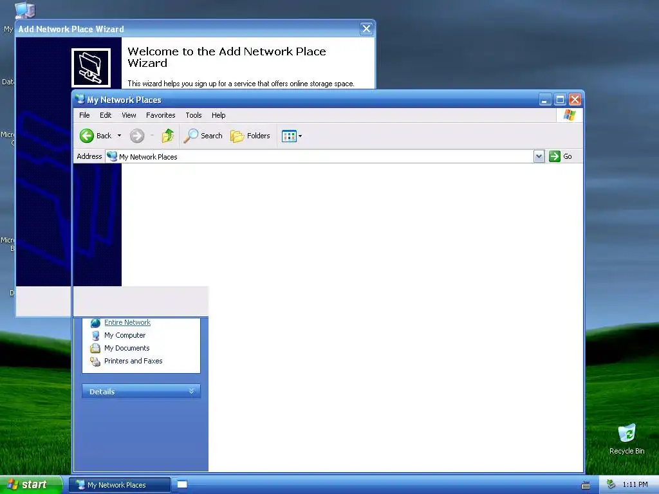The width and height of the screenshot is (659, 494).
Task: Toggle the Folders pane
Action: click(250, 136)
